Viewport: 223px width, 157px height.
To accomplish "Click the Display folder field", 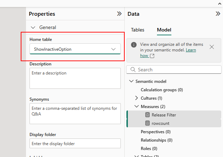I will (x=75, y=143).
